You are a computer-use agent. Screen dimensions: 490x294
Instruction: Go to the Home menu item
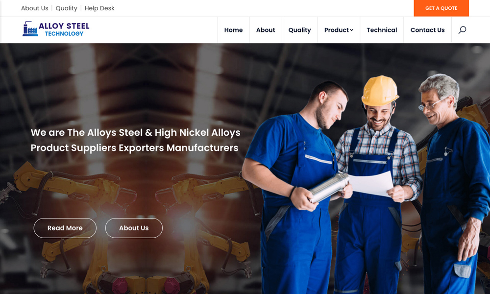pos(233,30)
